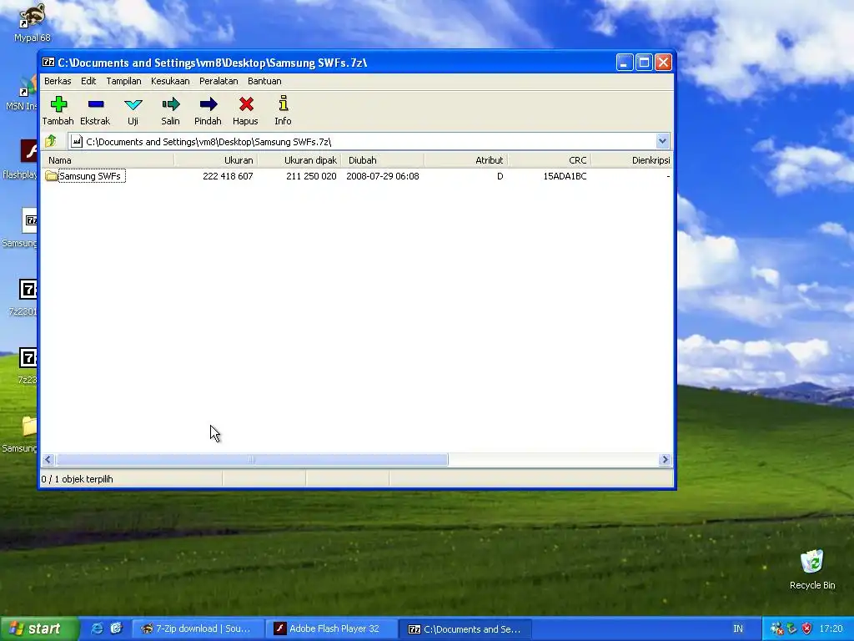Click the size value 222 418 607
854x641 pixels.
[x=228, y=176]
